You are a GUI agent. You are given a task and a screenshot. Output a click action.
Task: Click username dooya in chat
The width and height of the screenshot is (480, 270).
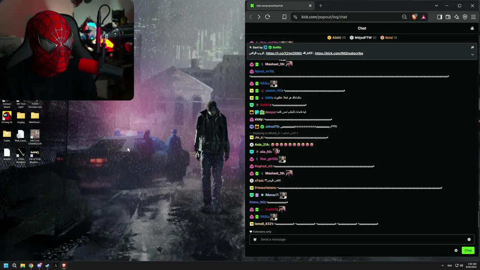pyautogui.click(x=270, y=112)
